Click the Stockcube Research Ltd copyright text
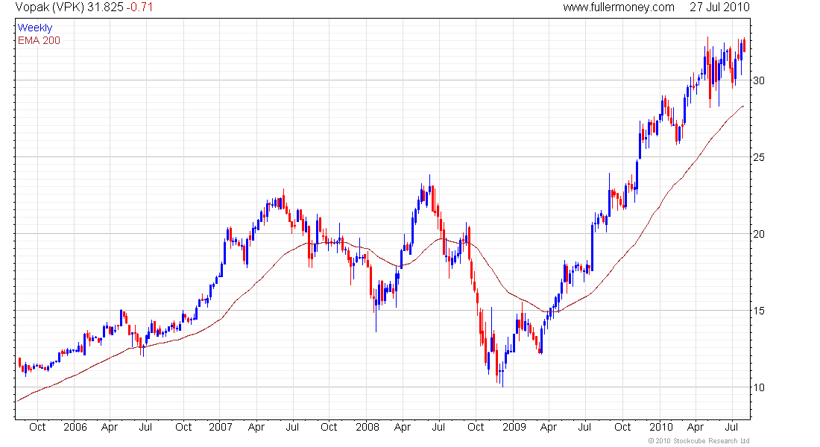 pos(698,441)
